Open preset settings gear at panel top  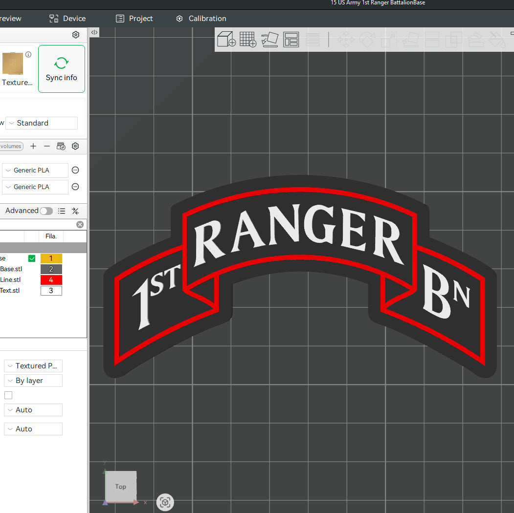click(75, 35)
